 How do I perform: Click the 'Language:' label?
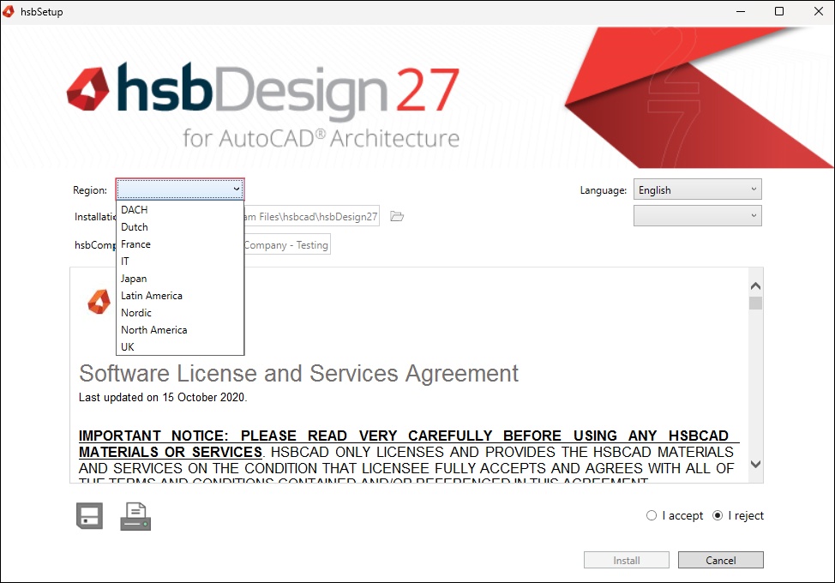pyautogui.click(x=604, y=190)
